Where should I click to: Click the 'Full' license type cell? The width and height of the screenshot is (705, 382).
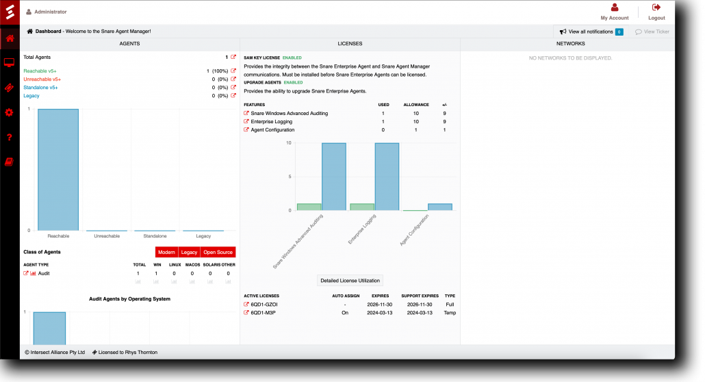click(450, 305)
